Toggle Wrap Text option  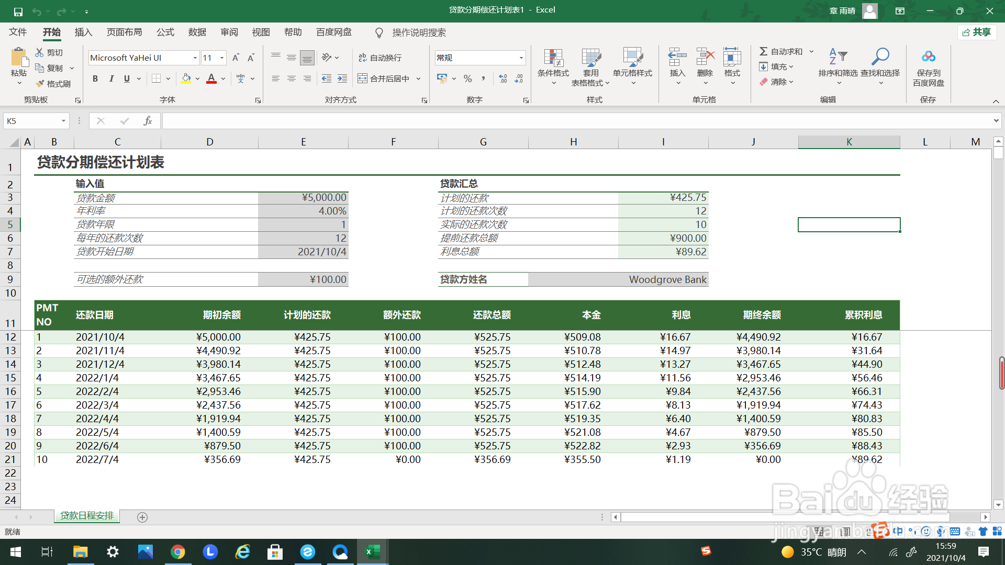tap(380, 58)
